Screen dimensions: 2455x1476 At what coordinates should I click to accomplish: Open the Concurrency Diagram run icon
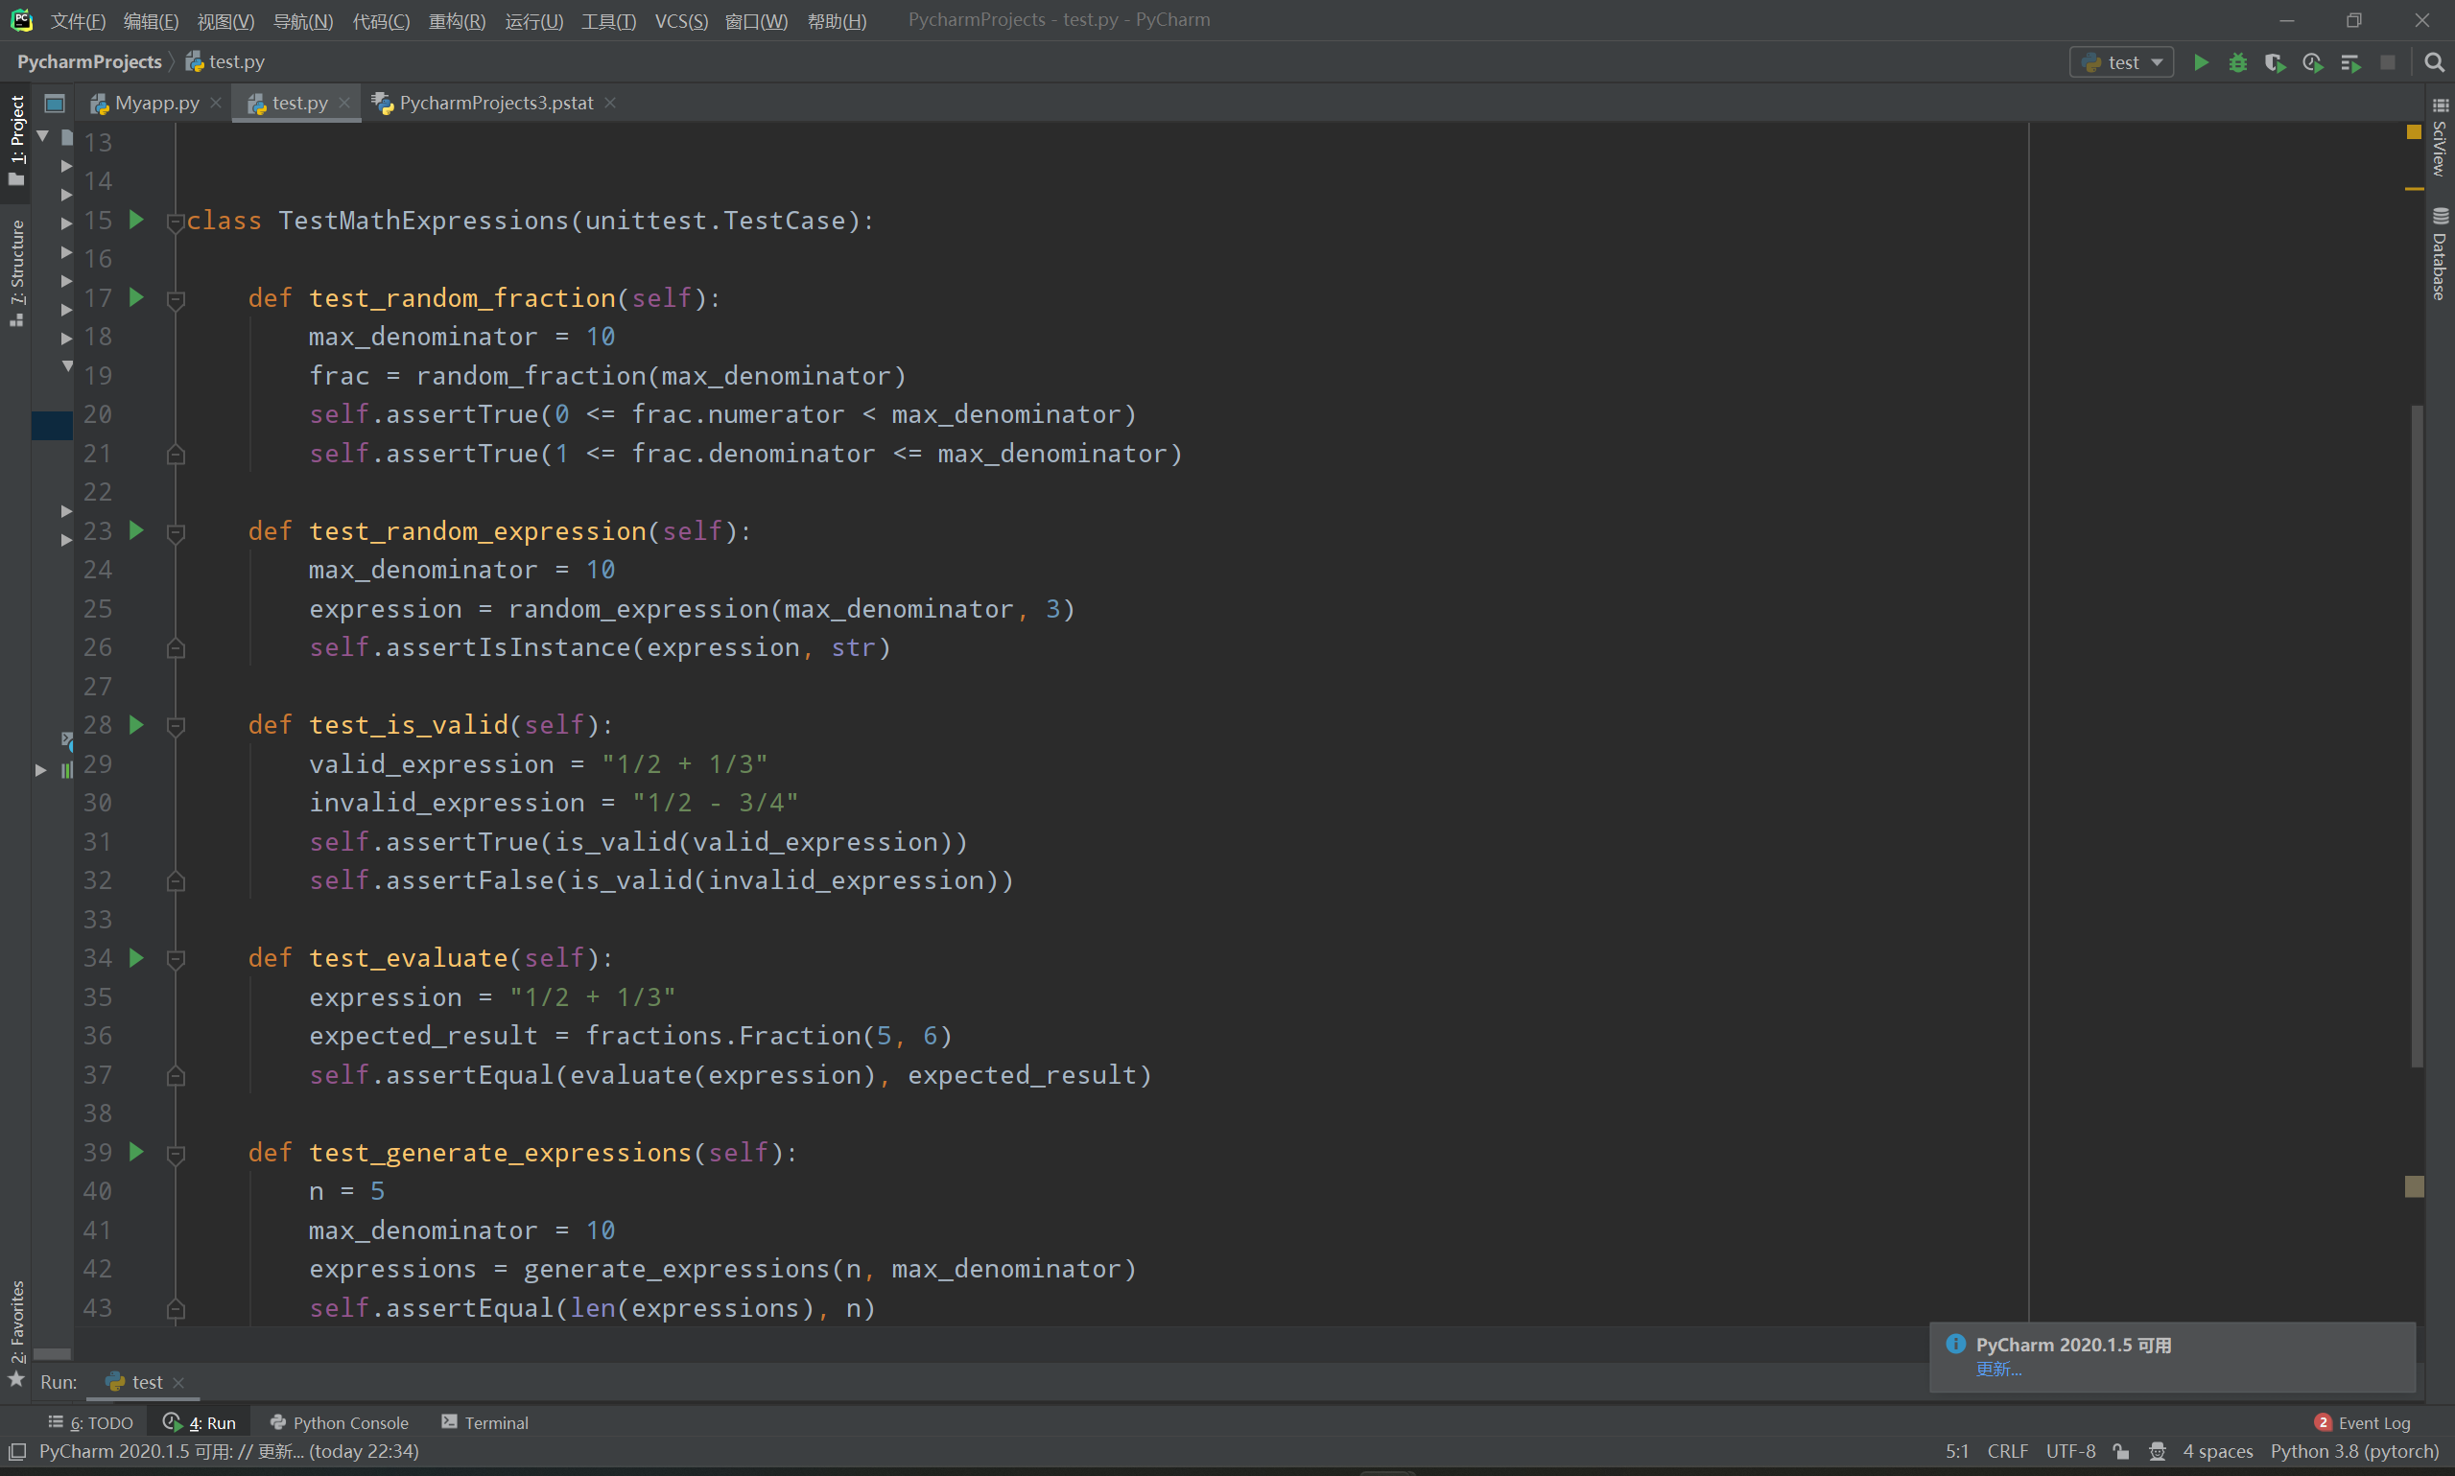2350,62
